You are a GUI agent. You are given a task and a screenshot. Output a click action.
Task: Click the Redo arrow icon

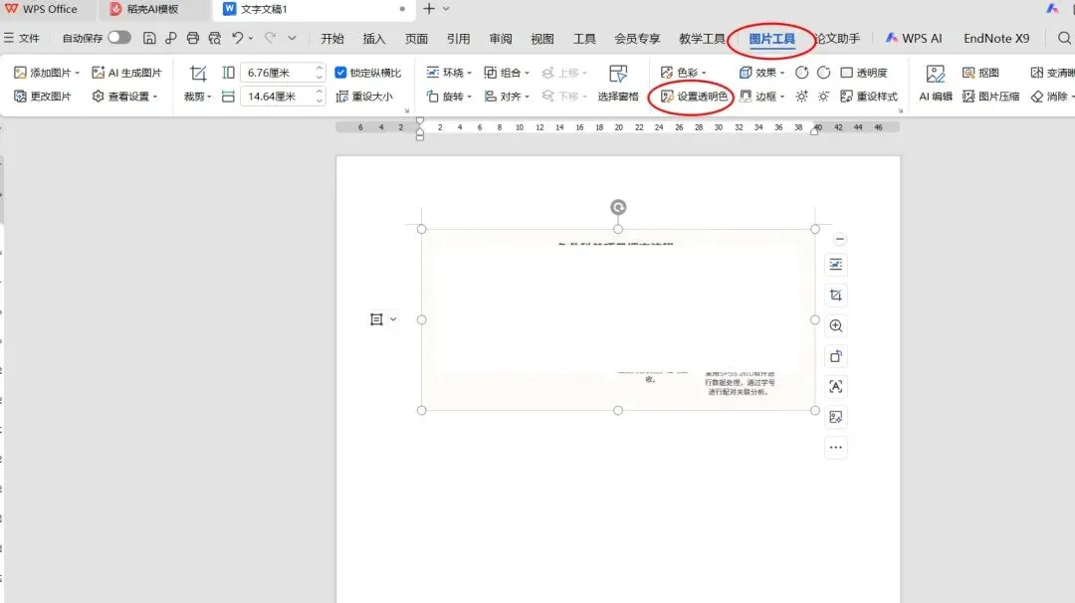coord(270,39)
